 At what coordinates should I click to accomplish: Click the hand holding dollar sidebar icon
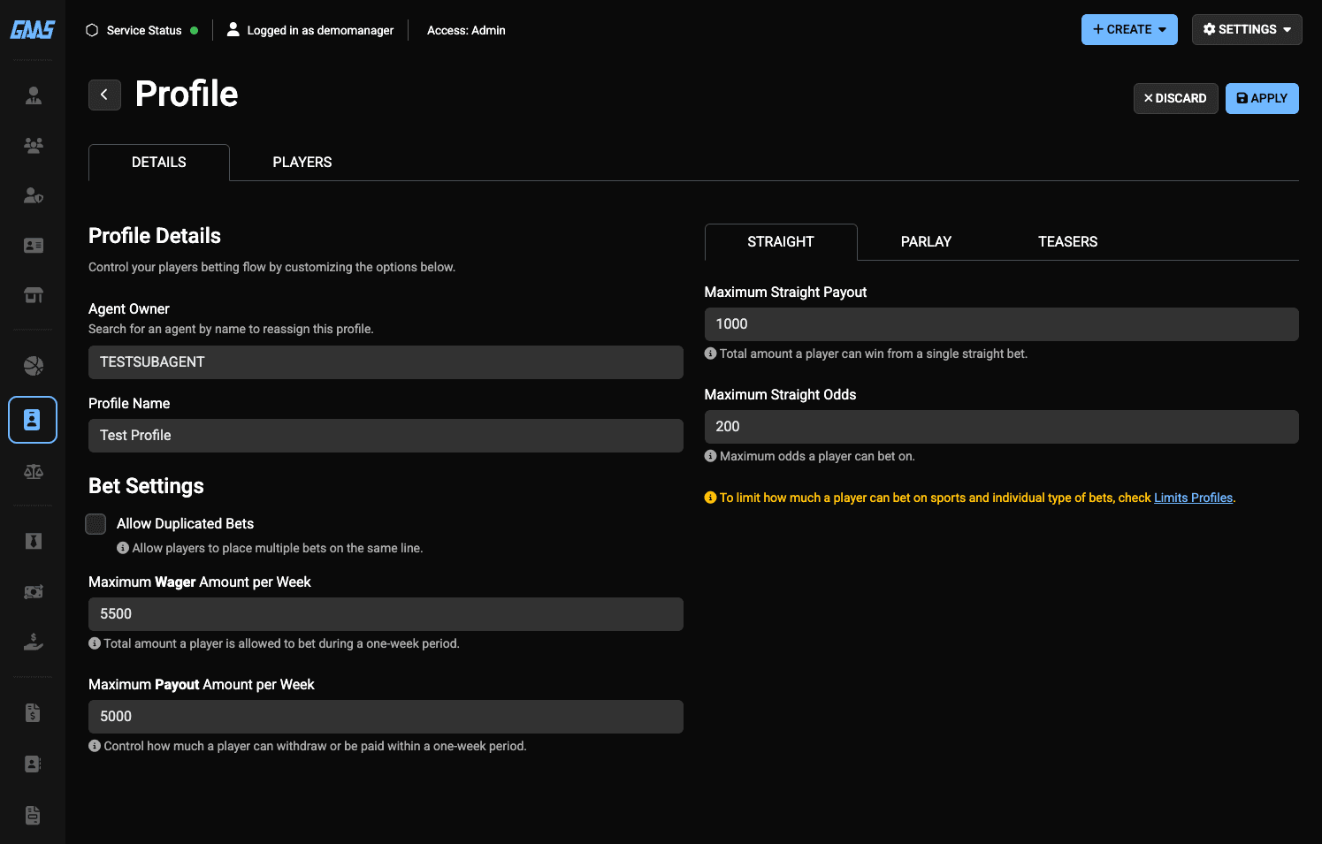[x=33, y=643]
